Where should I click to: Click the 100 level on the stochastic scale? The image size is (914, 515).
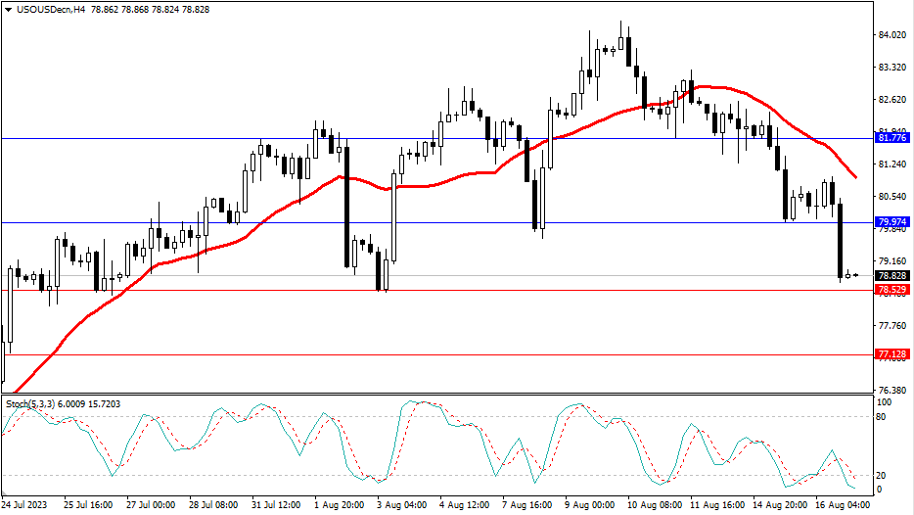coord(885,402)
